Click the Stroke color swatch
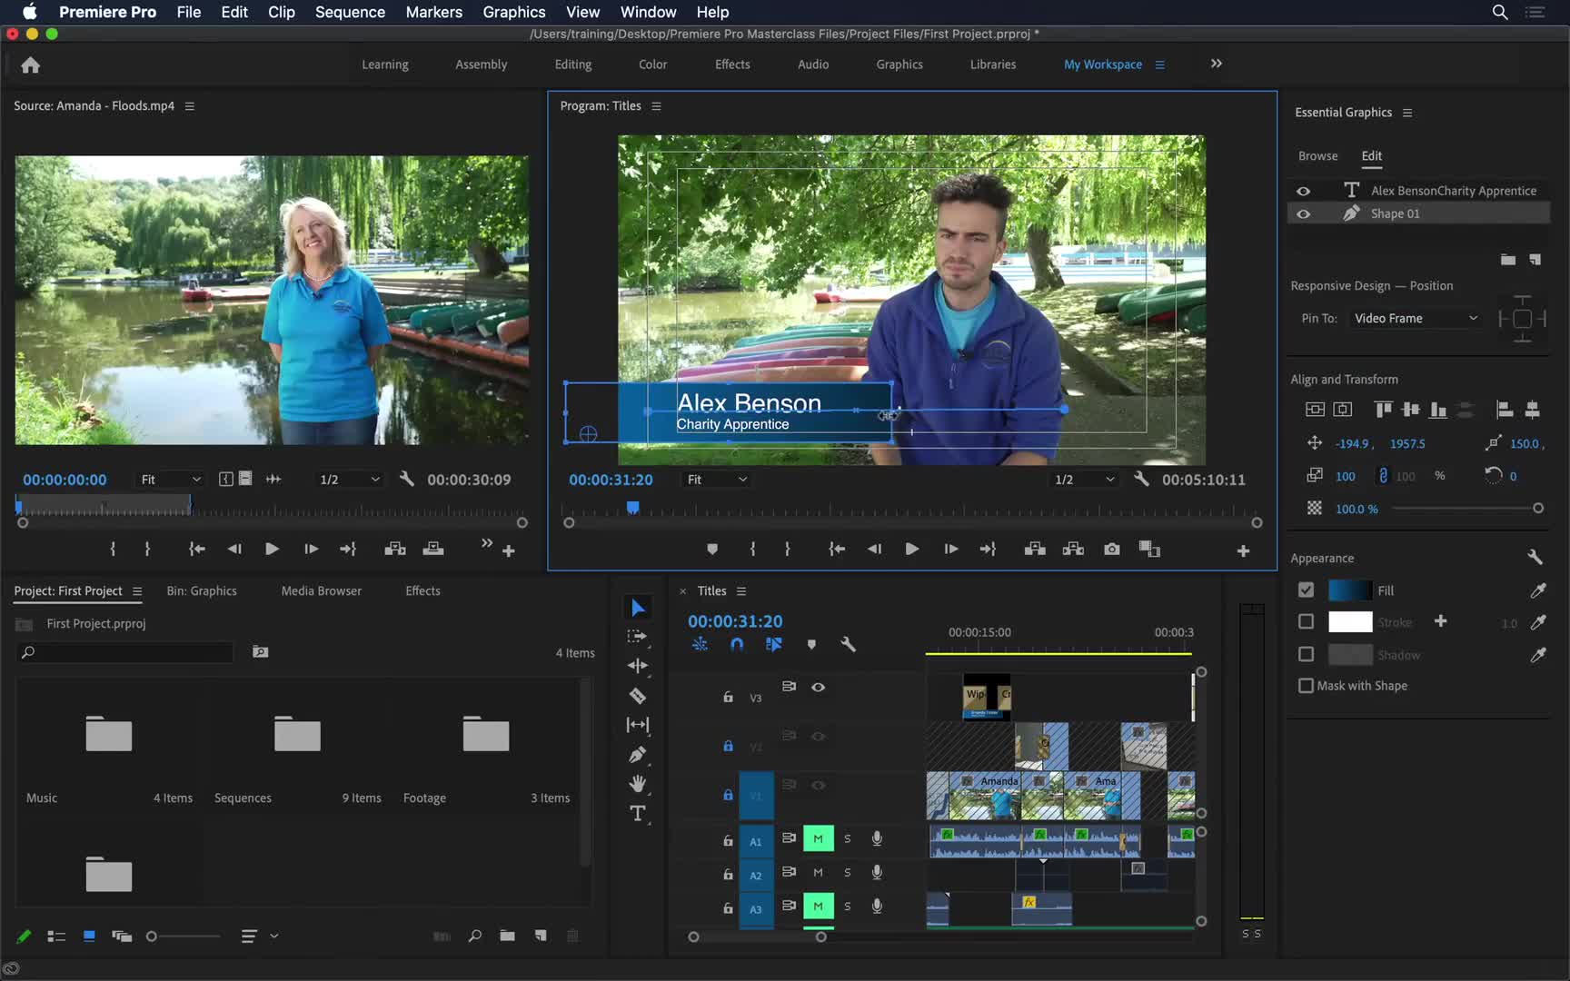 [x=1349, y=621]
